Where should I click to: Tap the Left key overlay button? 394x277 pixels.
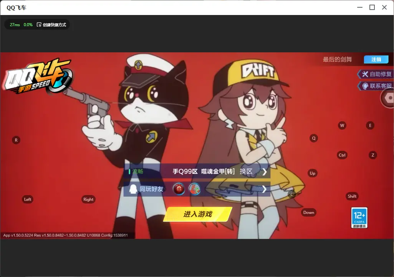point(28,199)
